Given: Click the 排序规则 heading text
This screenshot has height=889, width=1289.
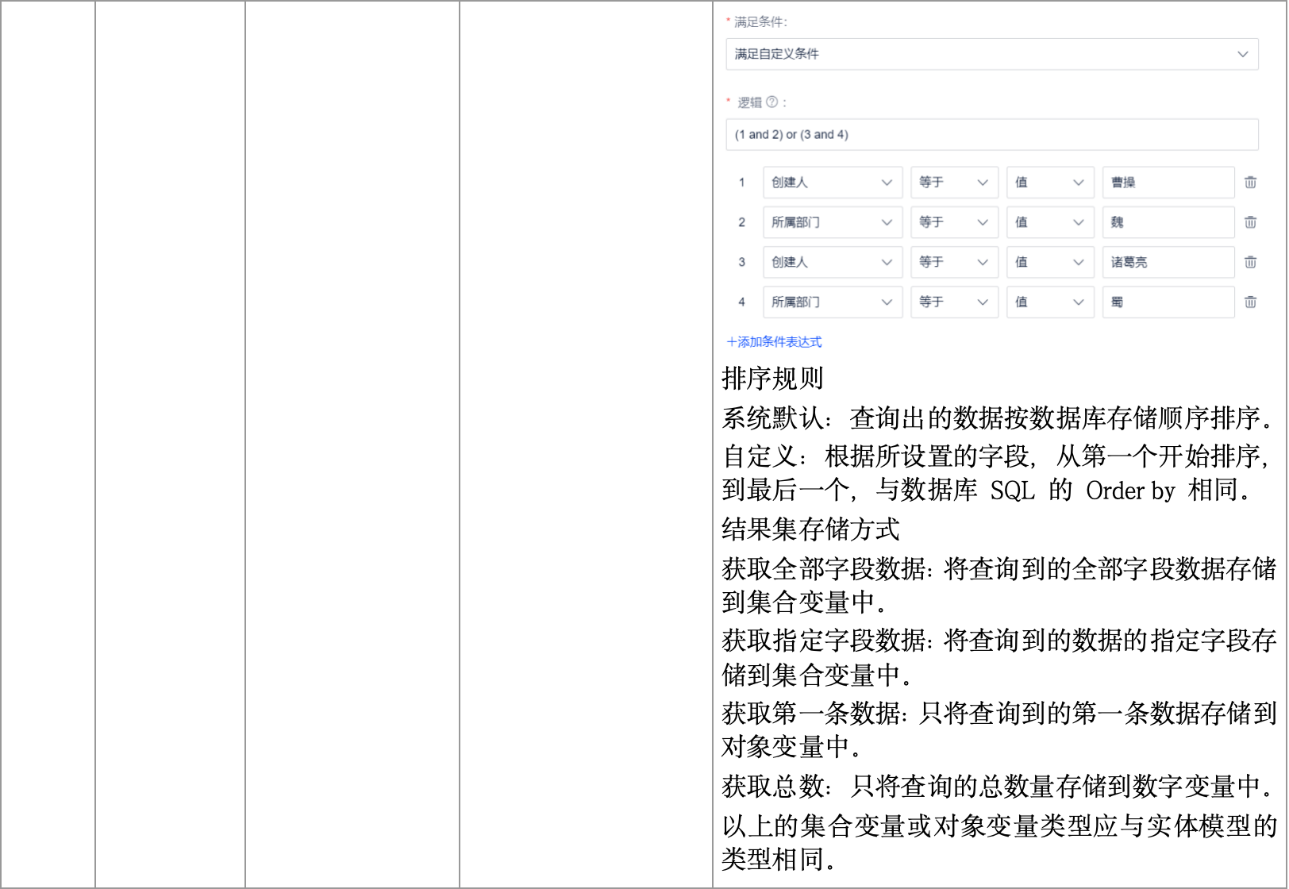Looking at the screenshot, I should coord(772,379).
